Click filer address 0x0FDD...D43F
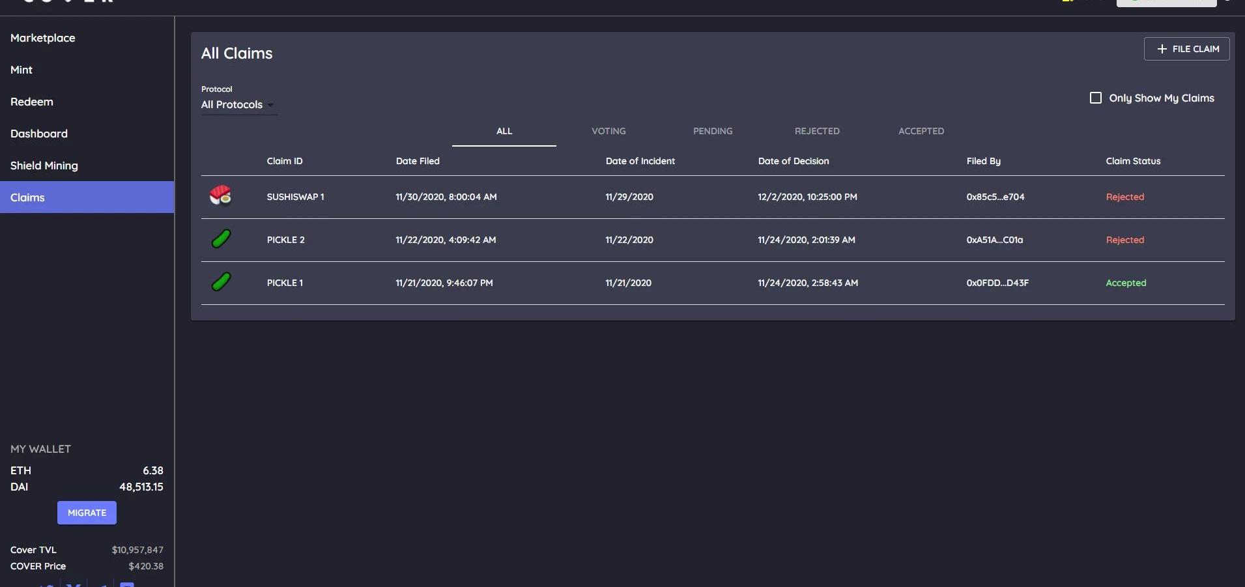This screenshot has width=1245, height=587. (997, 283)
